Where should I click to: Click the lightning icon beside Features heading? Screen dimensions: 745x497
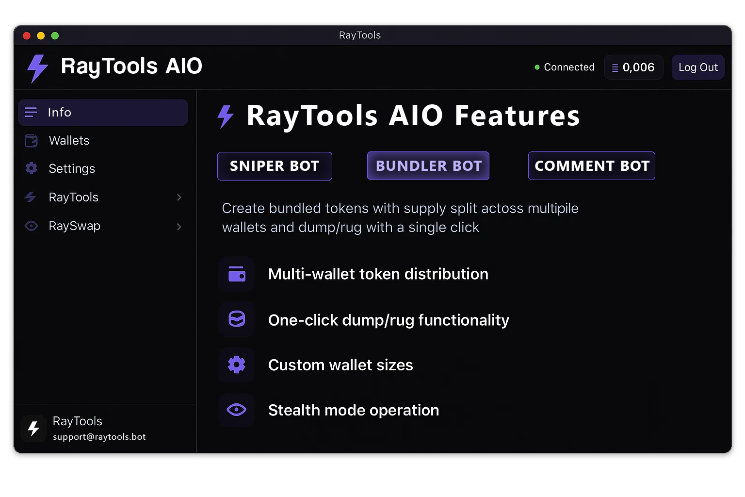[226, 116]
